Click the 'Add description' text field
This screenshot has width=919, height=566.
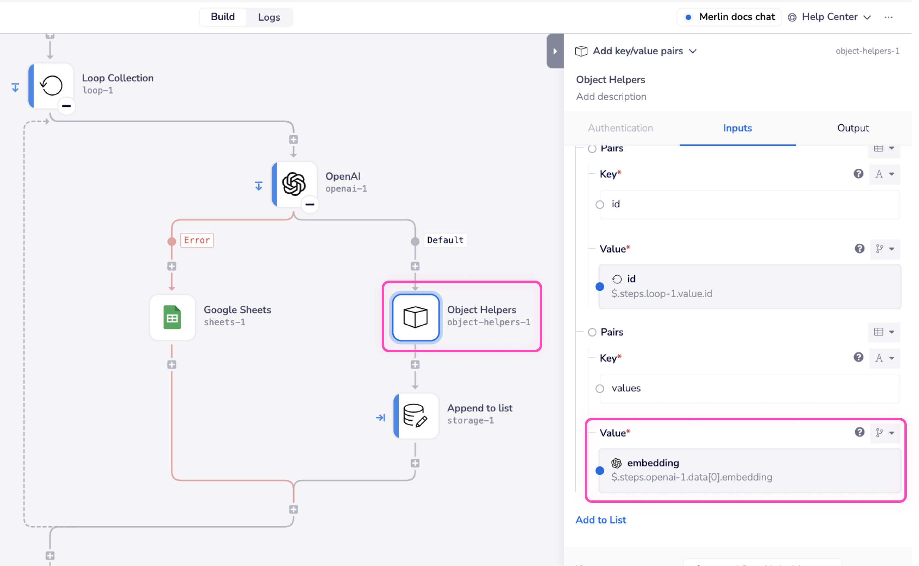(611, 96)
